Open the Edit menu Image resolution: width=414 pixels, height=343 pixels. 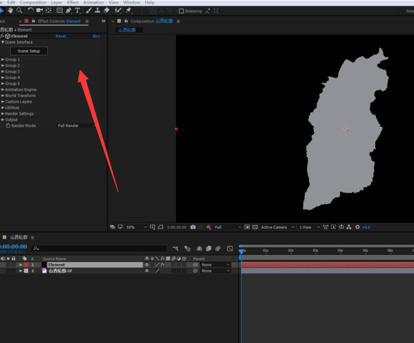(11, 2)
